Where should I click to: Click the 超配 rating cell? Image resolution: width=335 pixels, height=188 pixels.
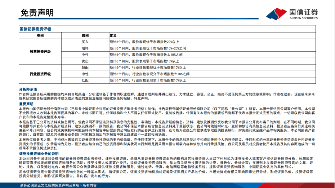85,68
